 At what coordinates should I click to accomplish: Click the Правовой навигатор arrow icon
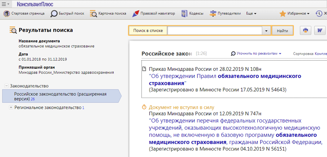click(x=136, y=14)
